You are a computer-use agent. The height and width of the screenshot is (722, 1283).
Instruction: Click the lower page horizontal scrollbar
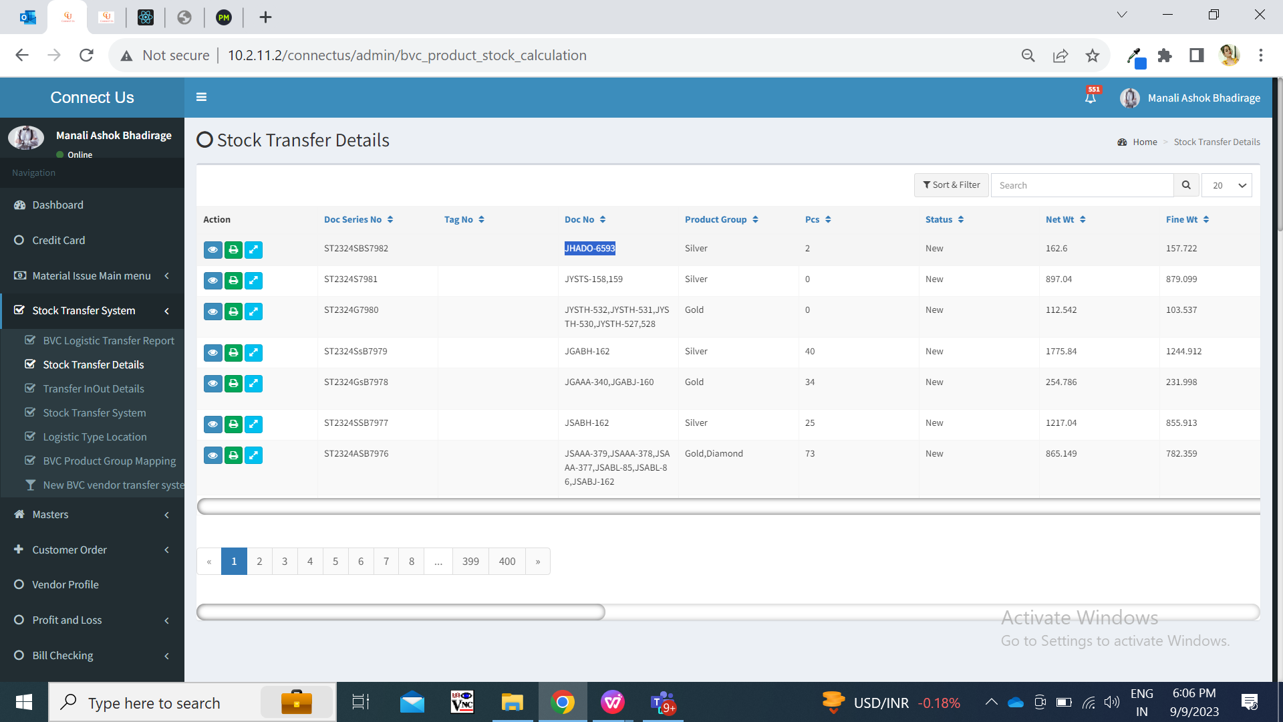coord(401,612)
